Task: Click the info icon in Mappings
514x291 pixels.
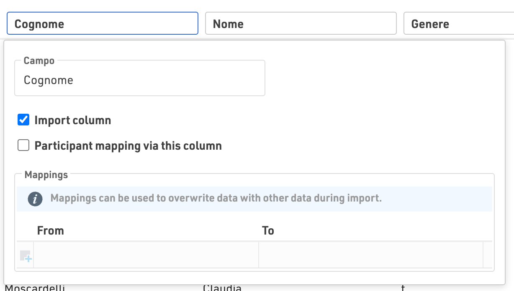Action: [35, 199]
